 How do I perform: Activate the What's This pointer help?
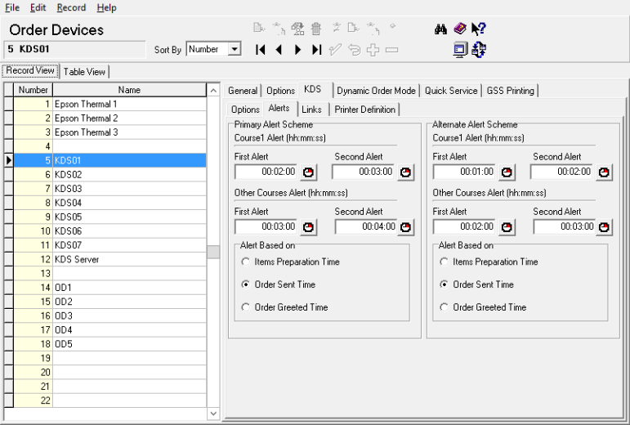pos(479,29)
